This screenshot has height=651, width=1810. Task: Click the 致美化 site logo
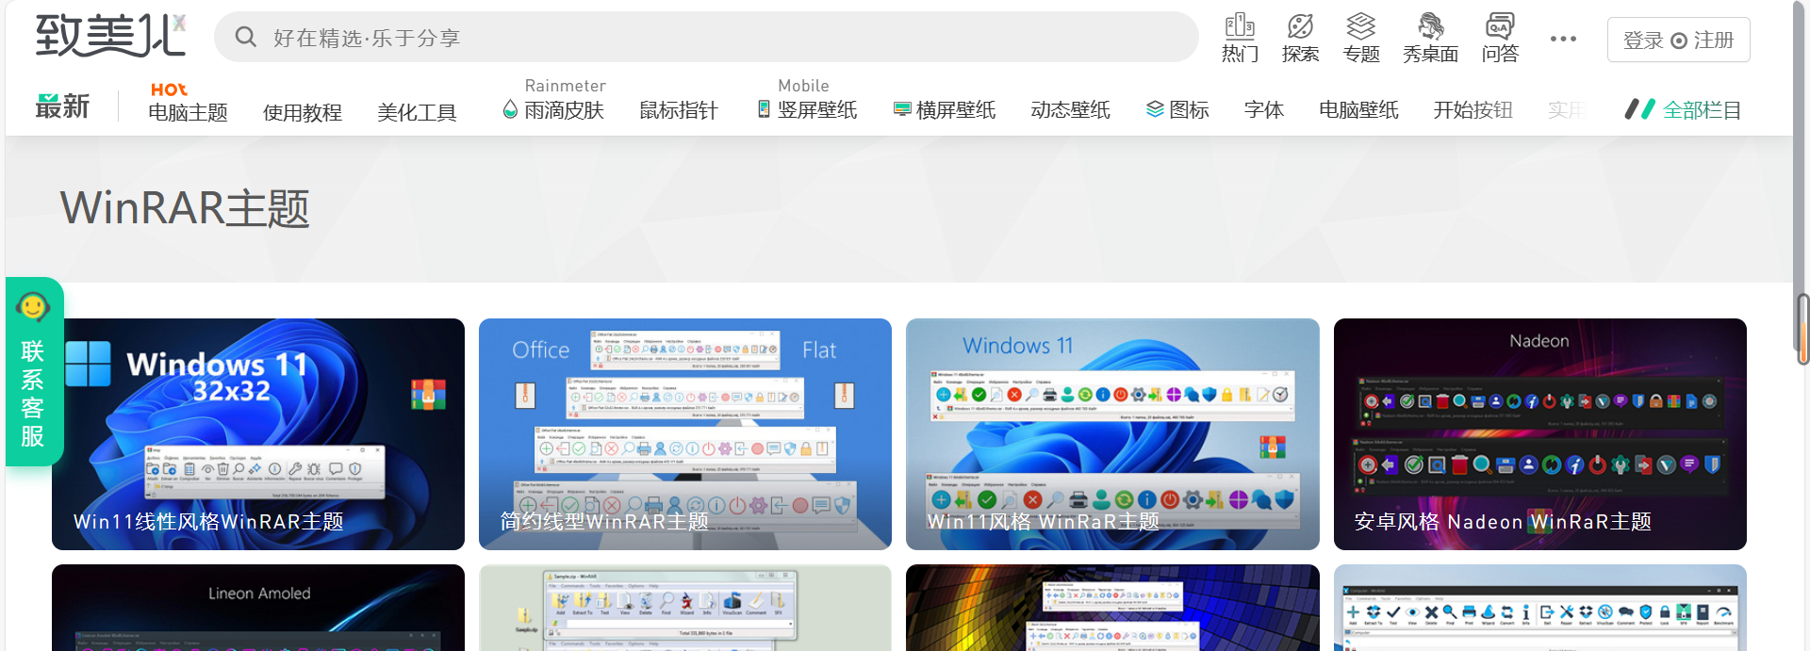(x=110, y=37)
